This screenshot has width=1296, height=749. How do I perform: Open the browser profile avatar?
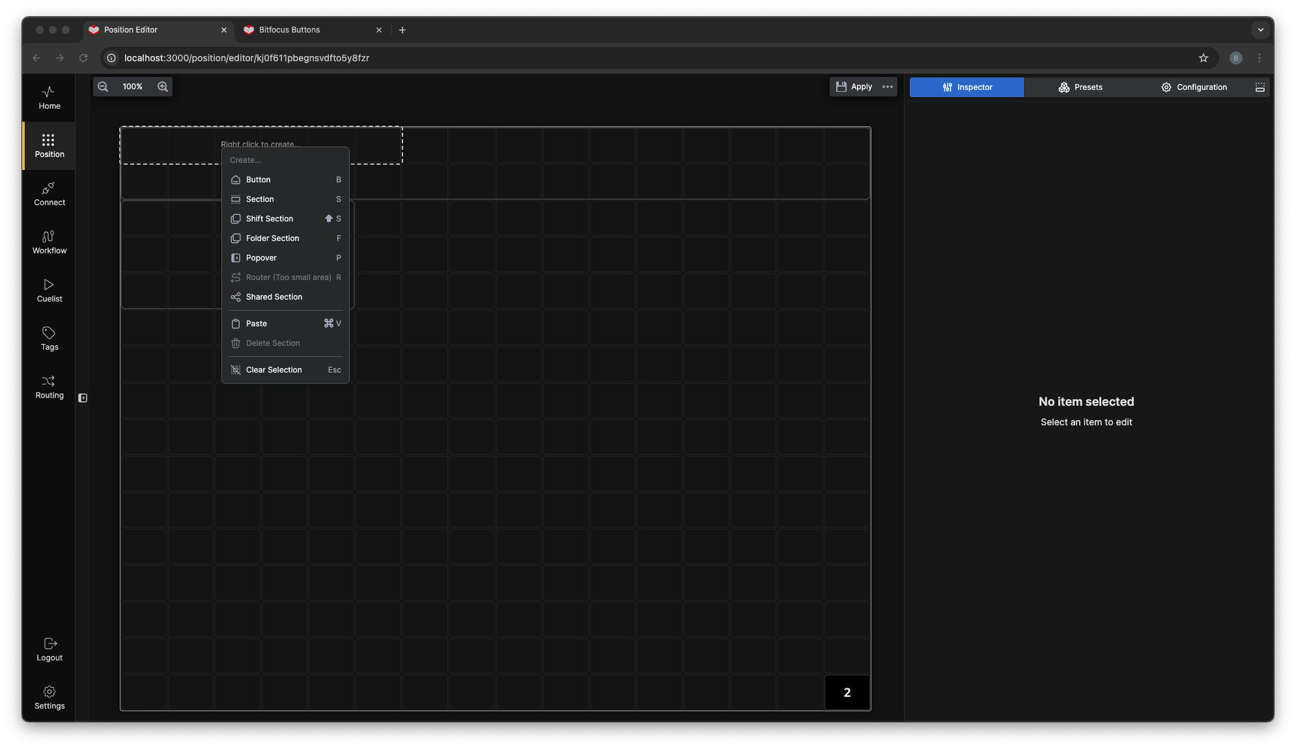1236,58
